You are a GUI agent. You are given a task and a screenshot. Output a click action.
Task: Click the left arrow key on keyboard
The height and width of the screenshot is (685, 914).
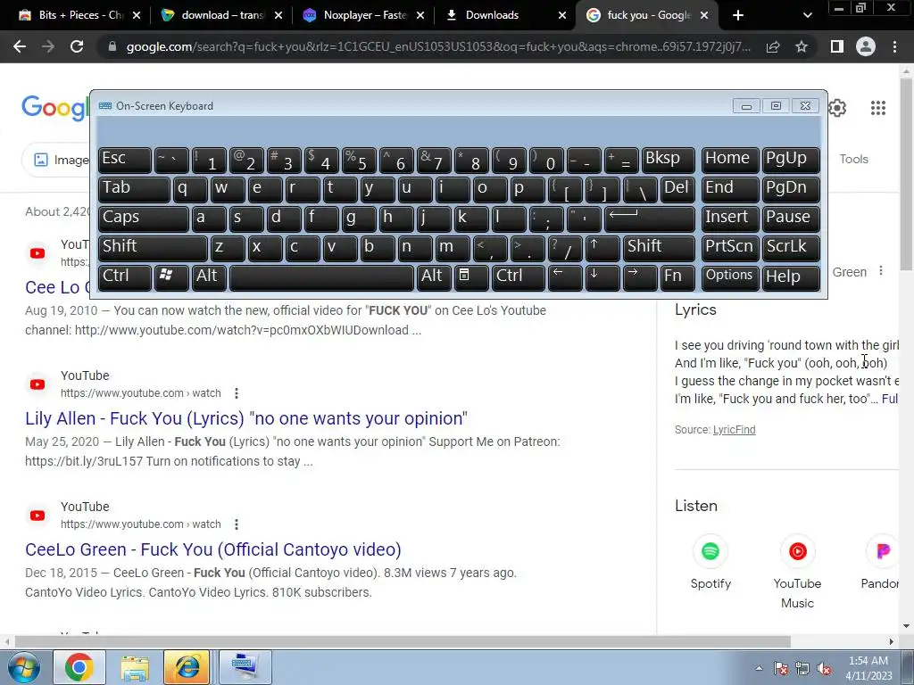565,276
